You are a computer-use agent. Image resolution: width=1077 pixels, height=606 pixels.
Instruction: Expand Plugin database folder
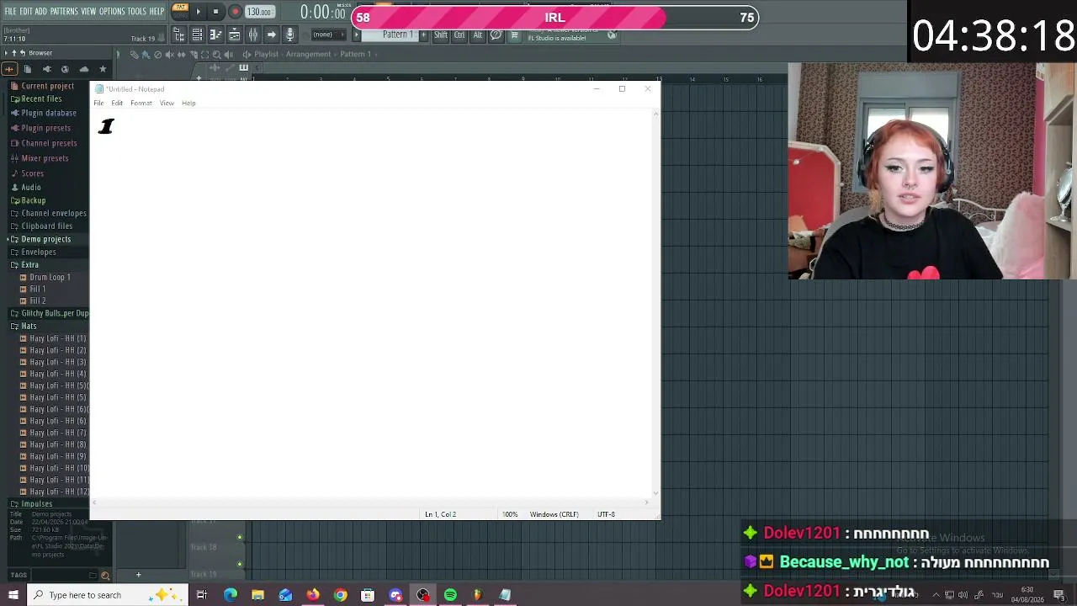43,113
